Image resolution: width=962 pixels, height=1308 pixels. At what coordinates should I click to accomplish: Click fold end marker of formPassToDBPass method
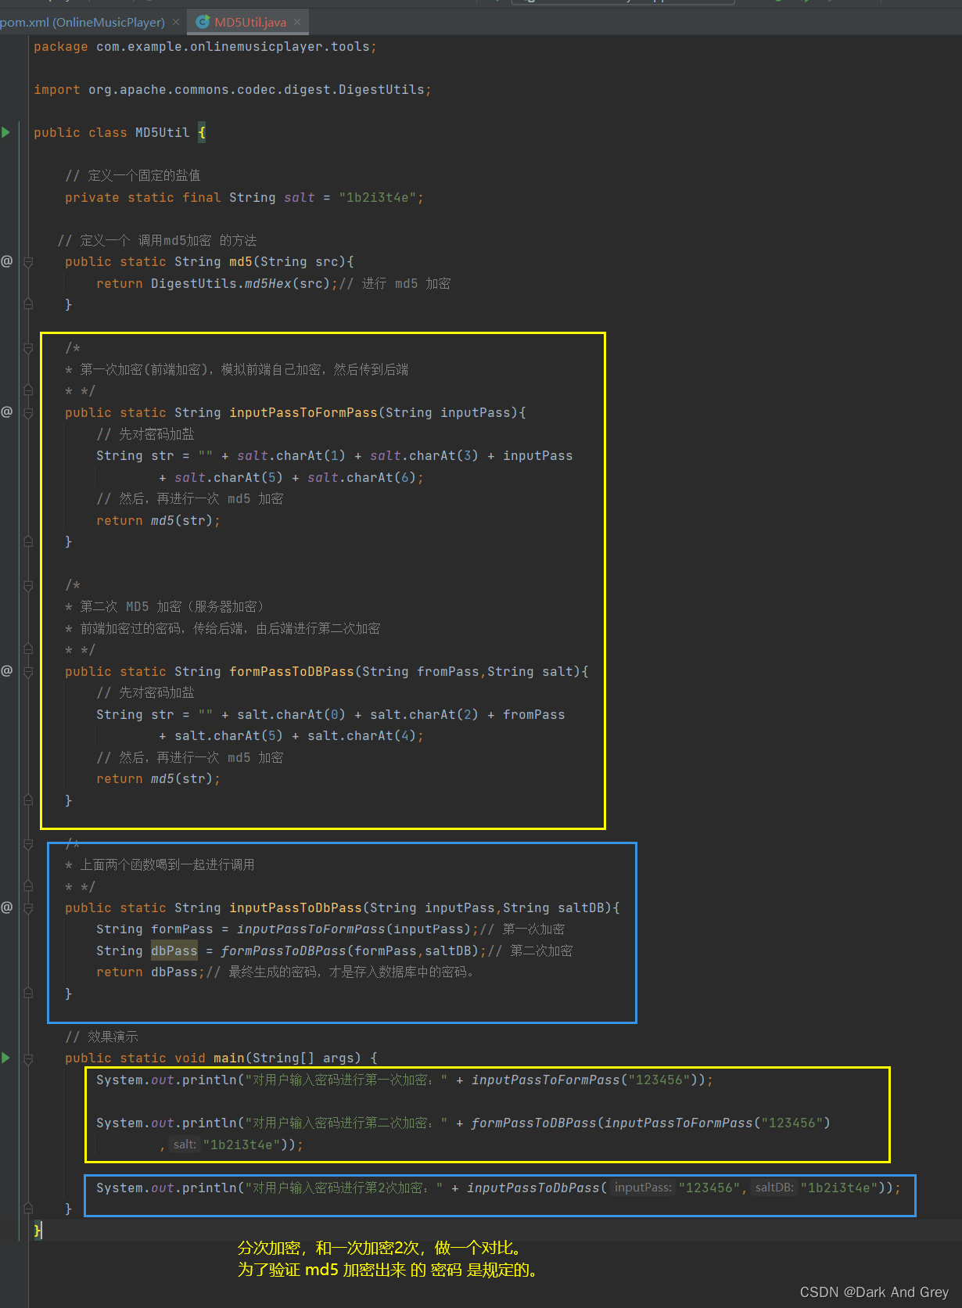point(28,800)
